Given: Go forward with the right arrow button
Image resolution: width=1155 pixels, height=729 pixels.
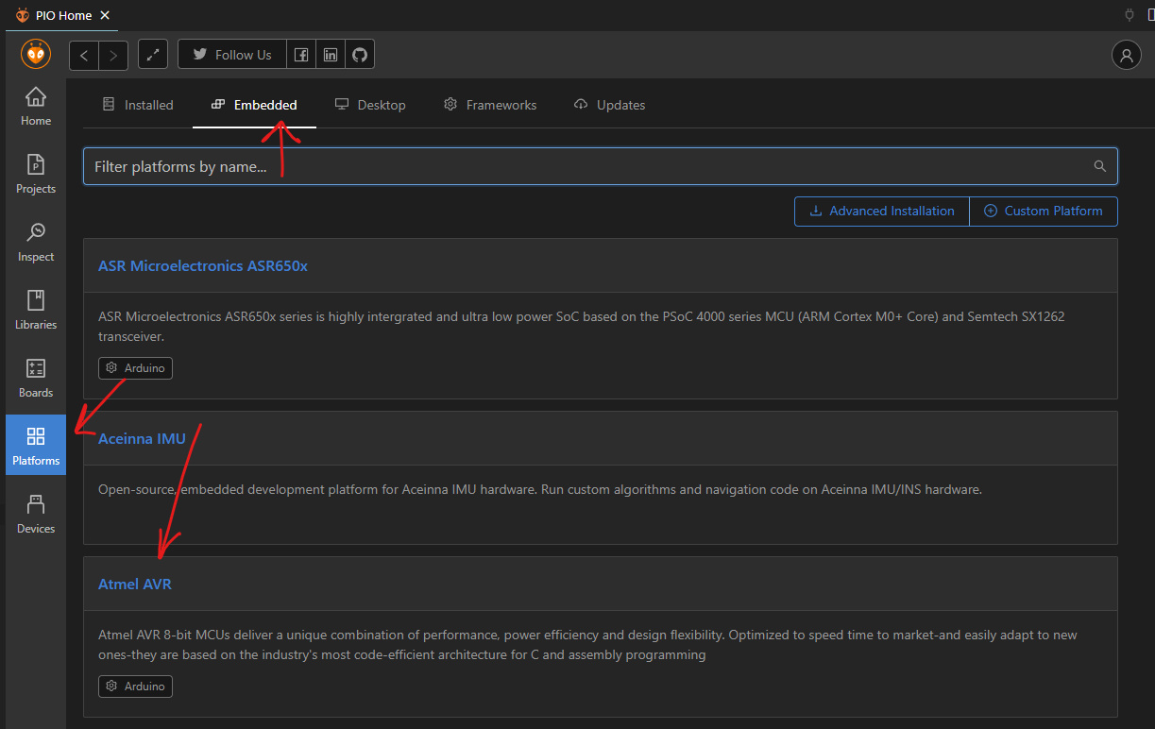Looking at the screenshot, I should pos(113,55).
